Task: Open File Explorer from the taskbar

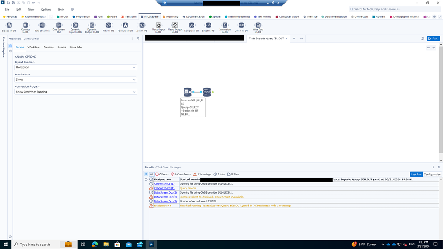Action: click(106, 245)
